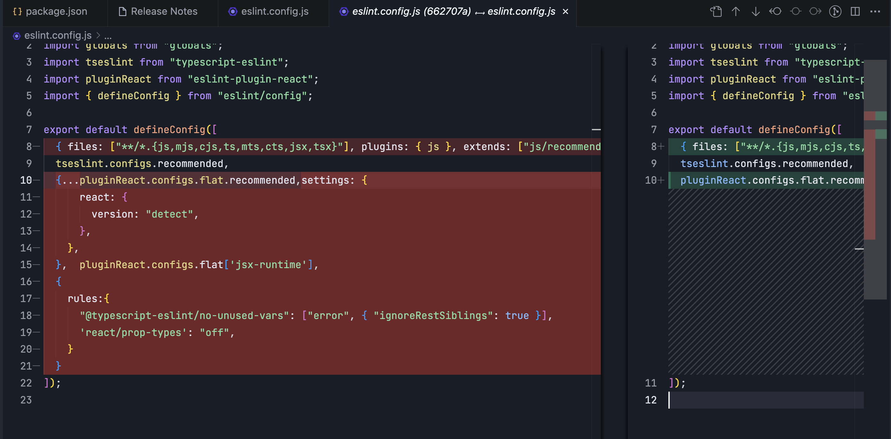Click the current revision circle icon
This screenshot has height=439, width=891.
click(x=795, y=12)
